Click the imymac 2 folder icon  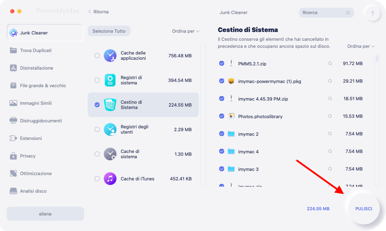click(x=231, y=134)
